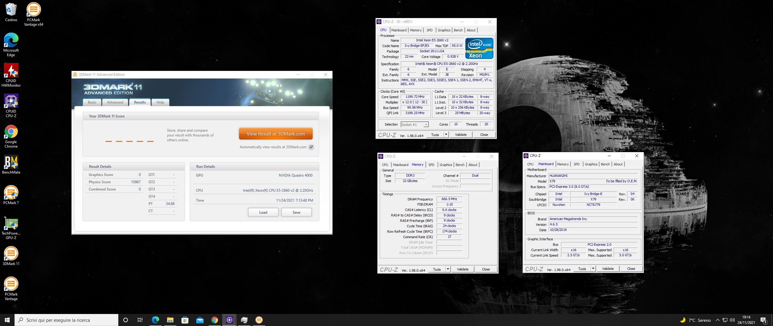Open PCMark Vantage x64 desktop shortcut
Screen dimensions: 773x326
[34, 14]
